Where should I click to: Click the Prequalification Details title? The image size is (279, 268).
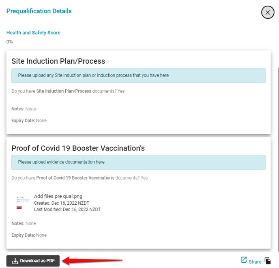pos(39,11)
